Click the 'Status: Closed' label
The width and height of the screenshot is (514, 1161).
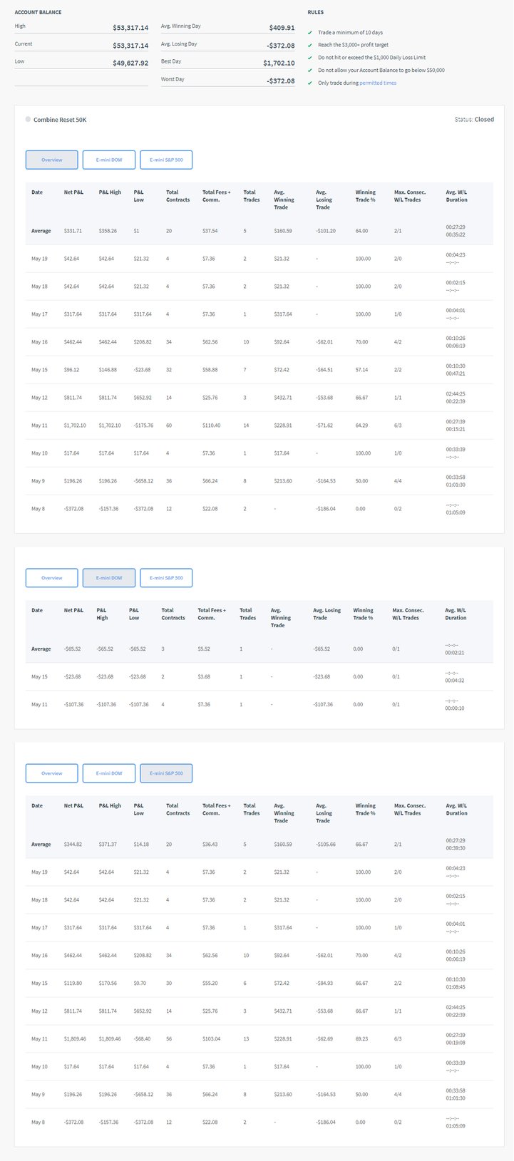coord(474,120)
